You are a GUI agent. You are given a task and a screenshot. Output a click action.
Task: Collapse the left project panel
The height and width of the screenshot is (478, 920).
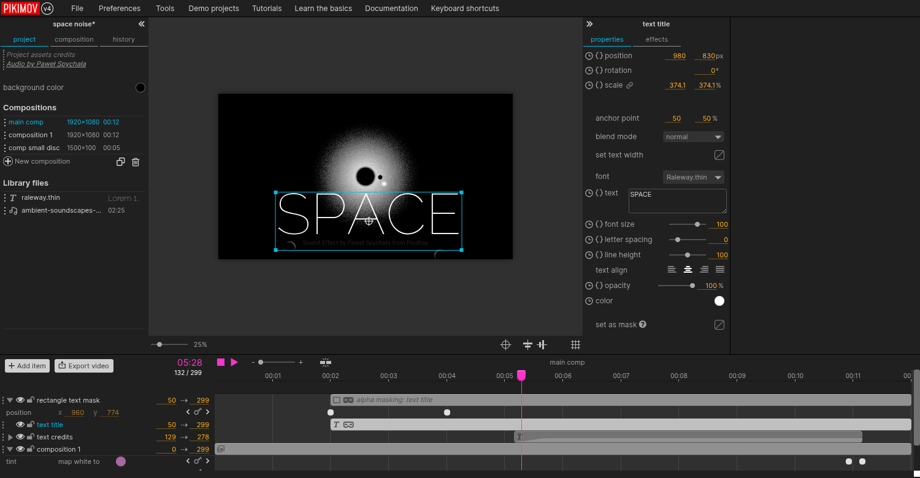pos(141,24)
